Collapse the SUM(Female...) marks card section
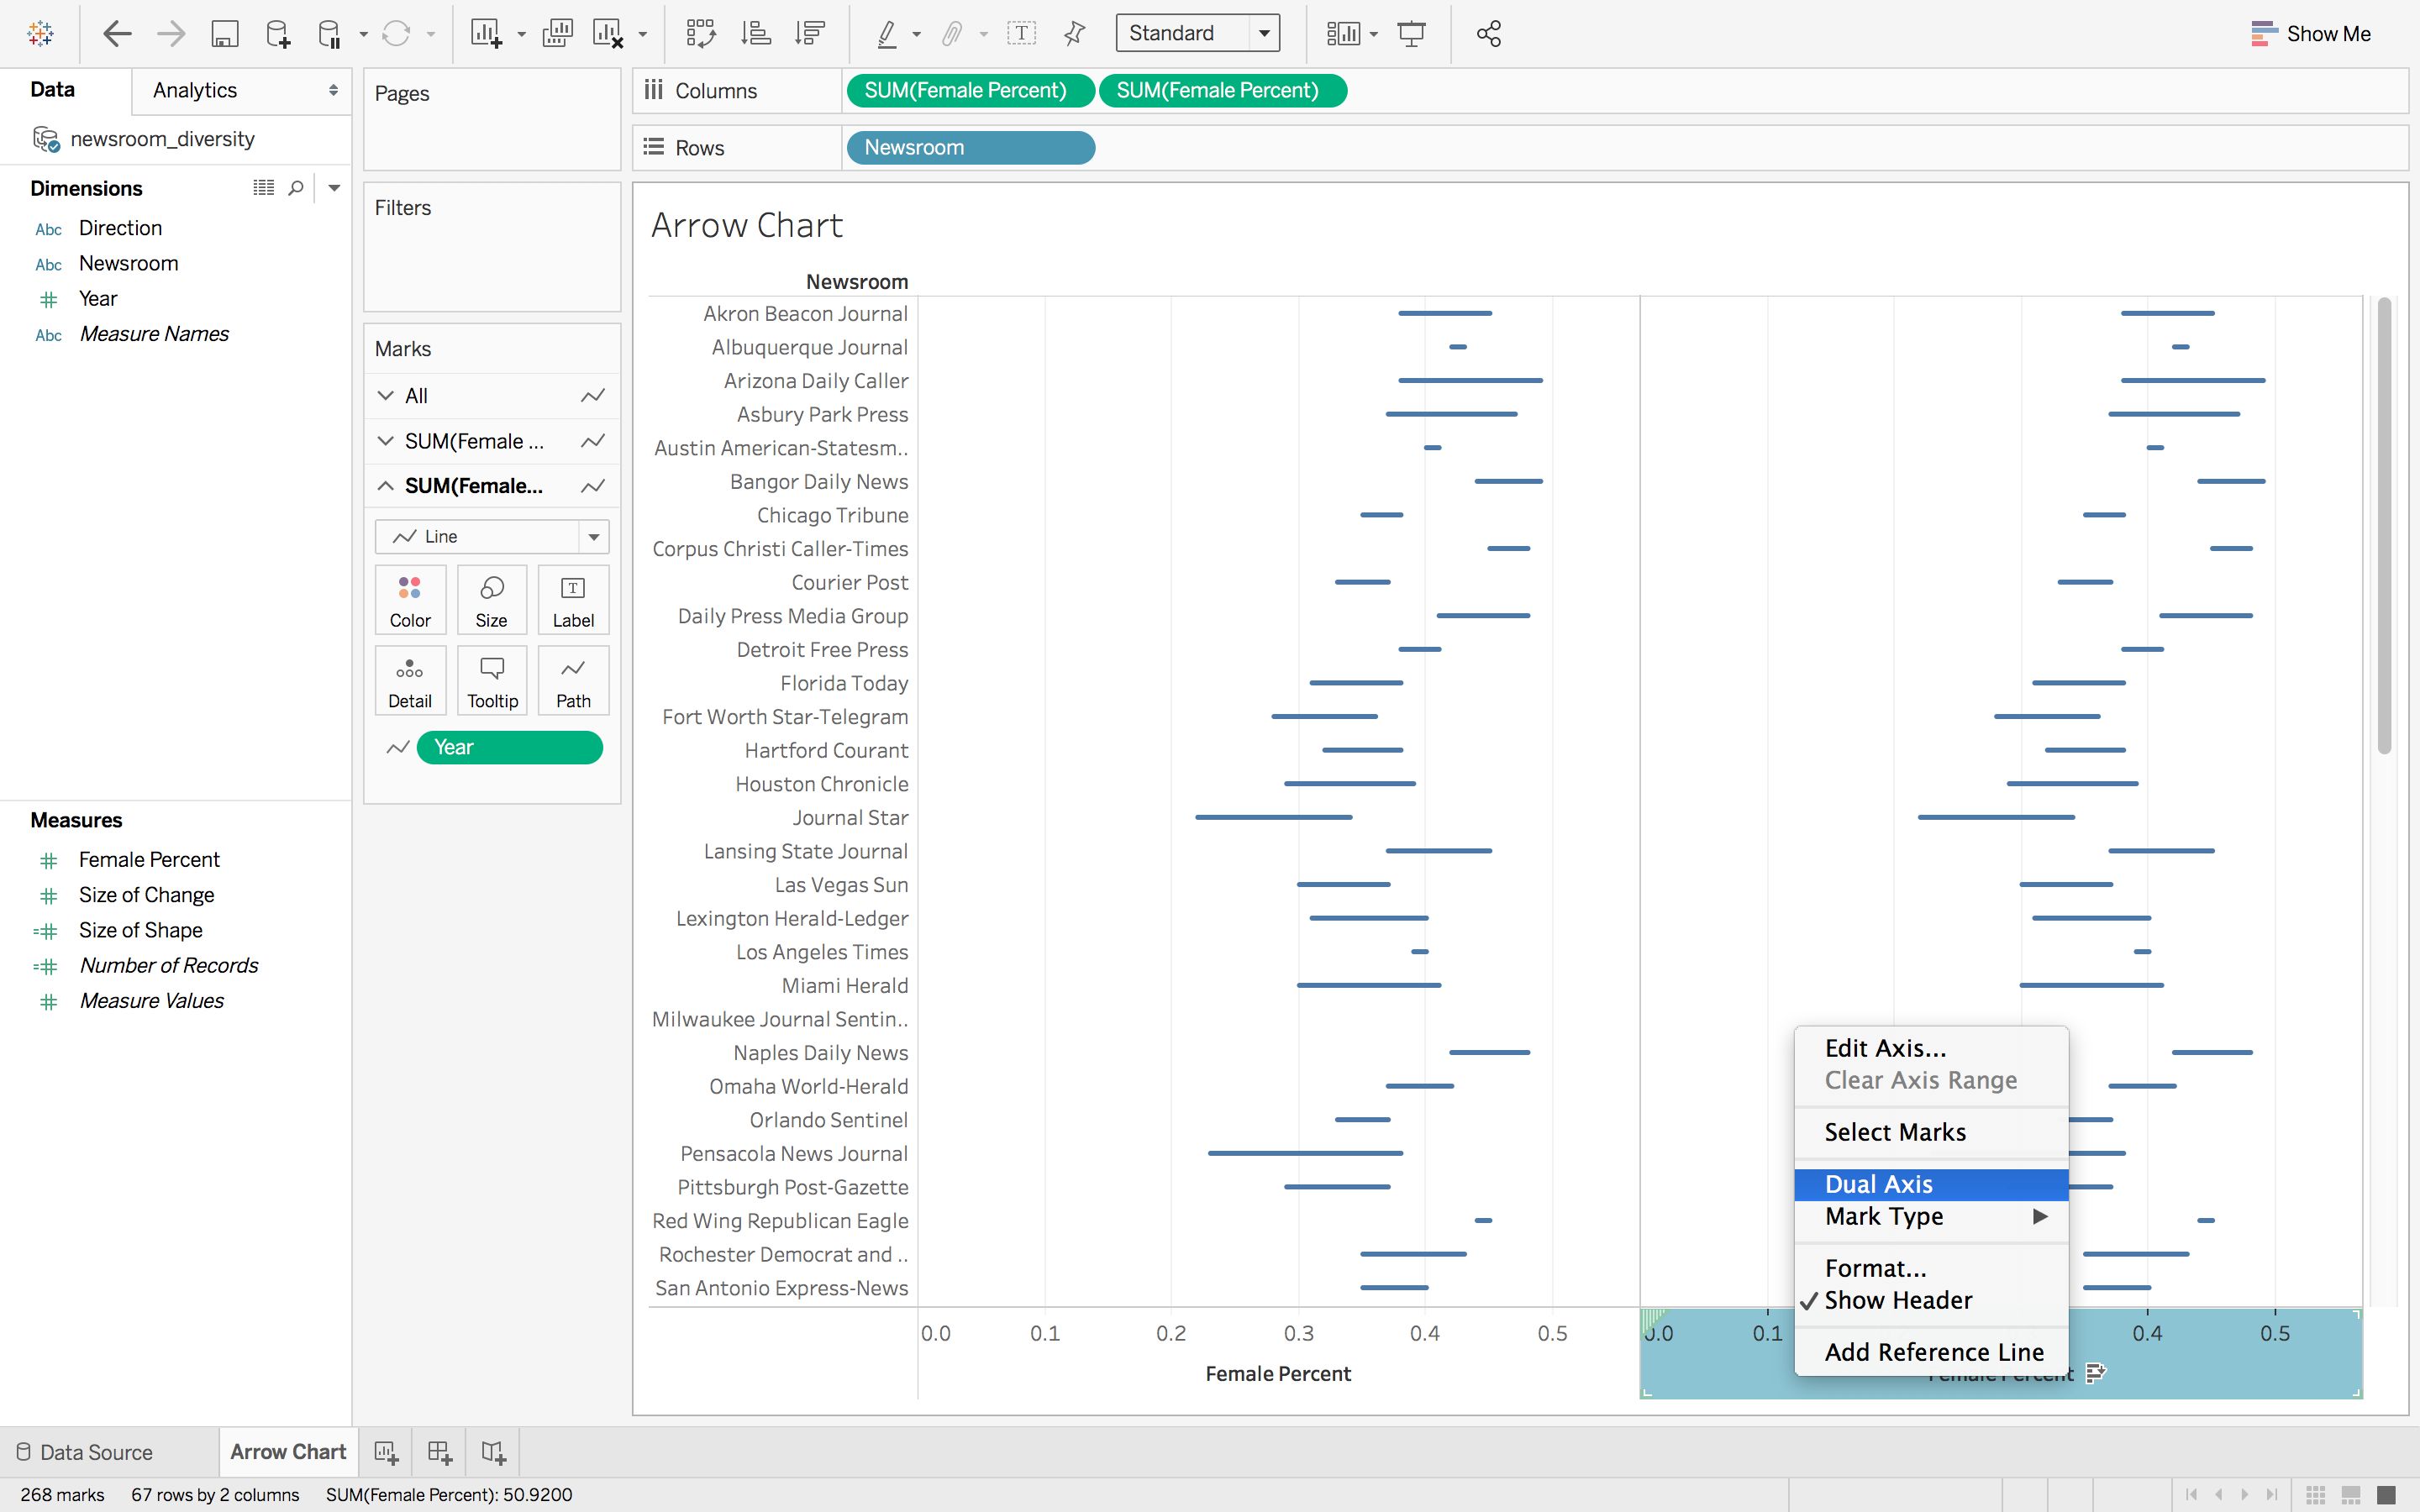2420x1512 pixels. [x=387, y=486]
